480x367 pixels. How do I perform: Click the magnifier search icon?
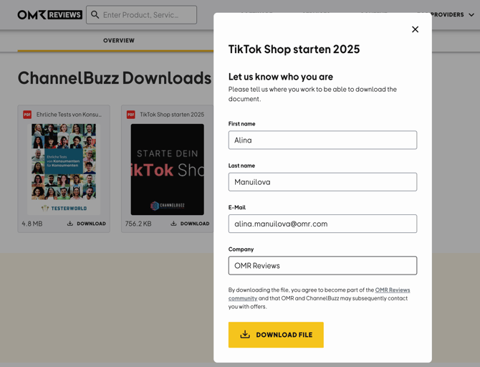(x=95, y=14)
